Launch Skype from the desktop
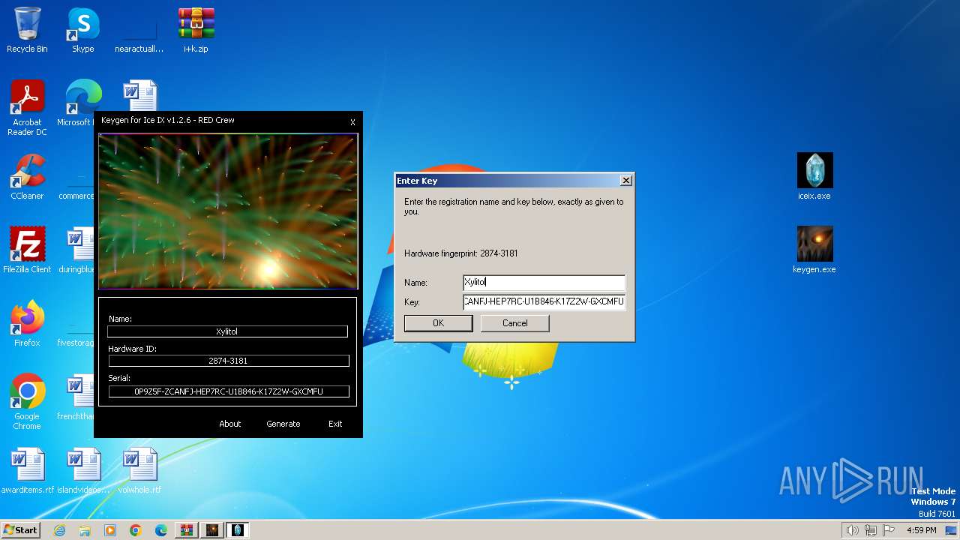 tap(82, 30)
